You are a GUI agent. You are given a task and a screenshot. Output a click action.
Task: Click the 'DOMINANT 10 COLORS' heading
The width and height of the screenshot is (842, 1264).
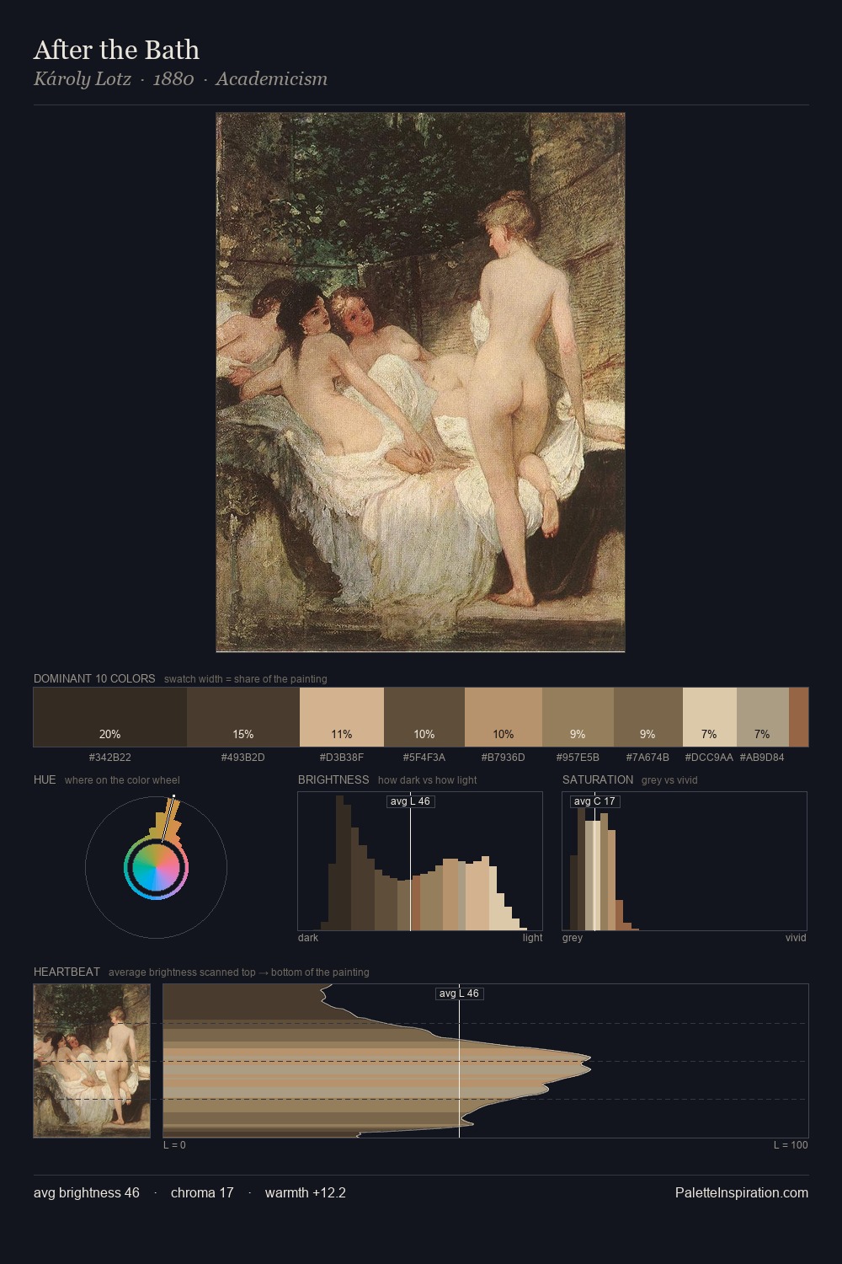tap(94, 678)
